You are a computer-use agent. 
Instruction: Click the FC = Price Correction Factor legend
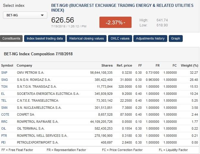click(122, 150)
